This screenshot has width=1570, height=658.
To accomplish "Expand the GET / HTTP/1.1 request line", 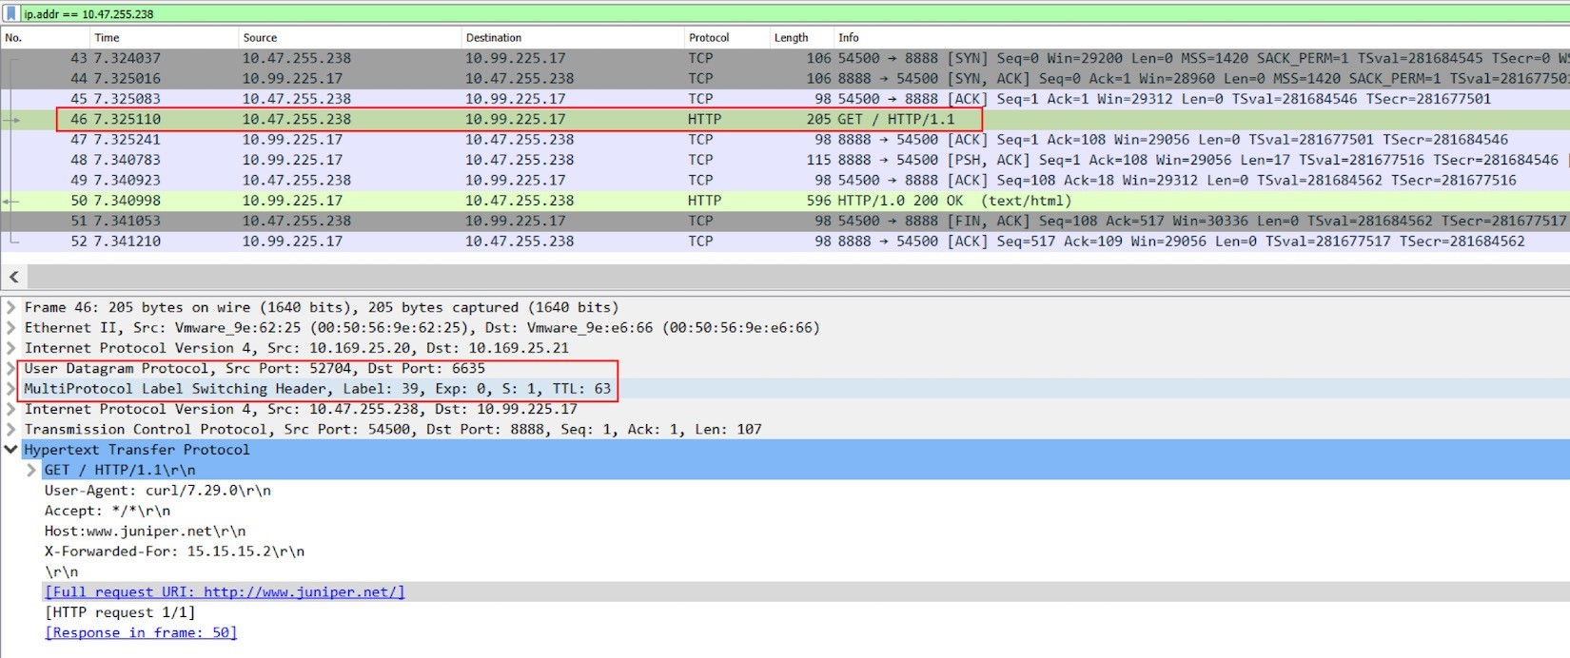I will coord(31,470).
